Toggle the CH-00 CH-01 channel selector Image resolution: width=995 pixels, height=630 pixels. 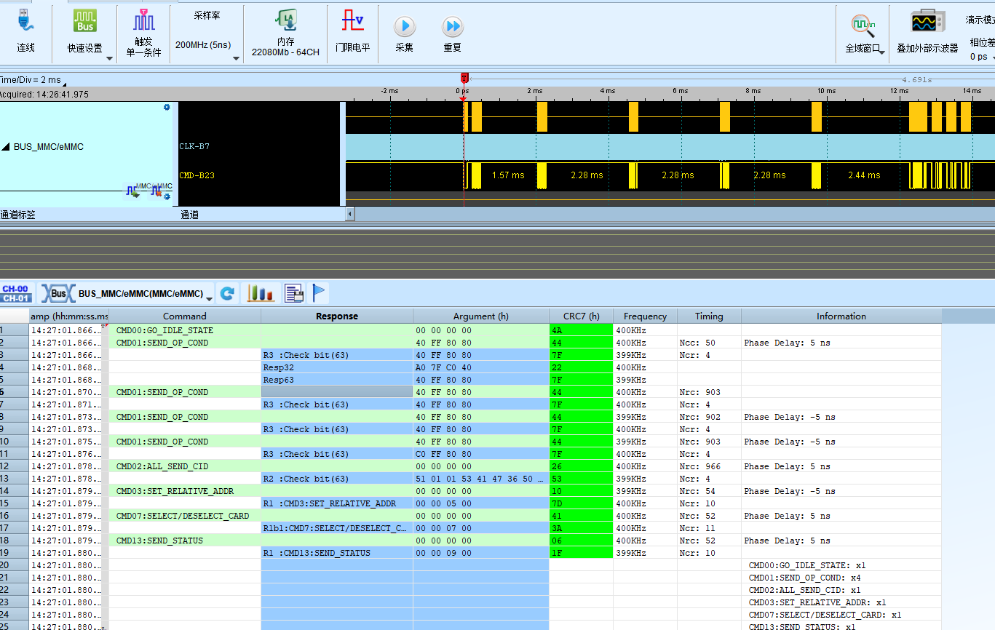tap(15, 293)
